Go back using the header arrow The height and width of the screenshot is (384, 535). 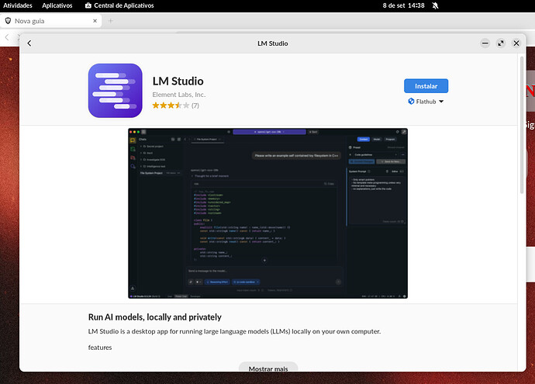pyautogui.click(x=29, y=43)
